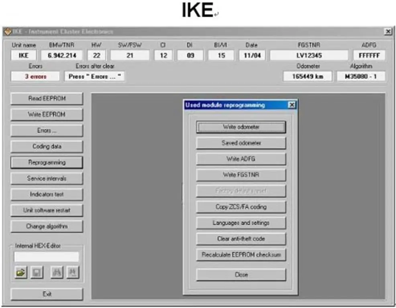The image size is (396, 308).
Task: Click Copy ZCS/FA coding
Action: [x=241, y=207]
